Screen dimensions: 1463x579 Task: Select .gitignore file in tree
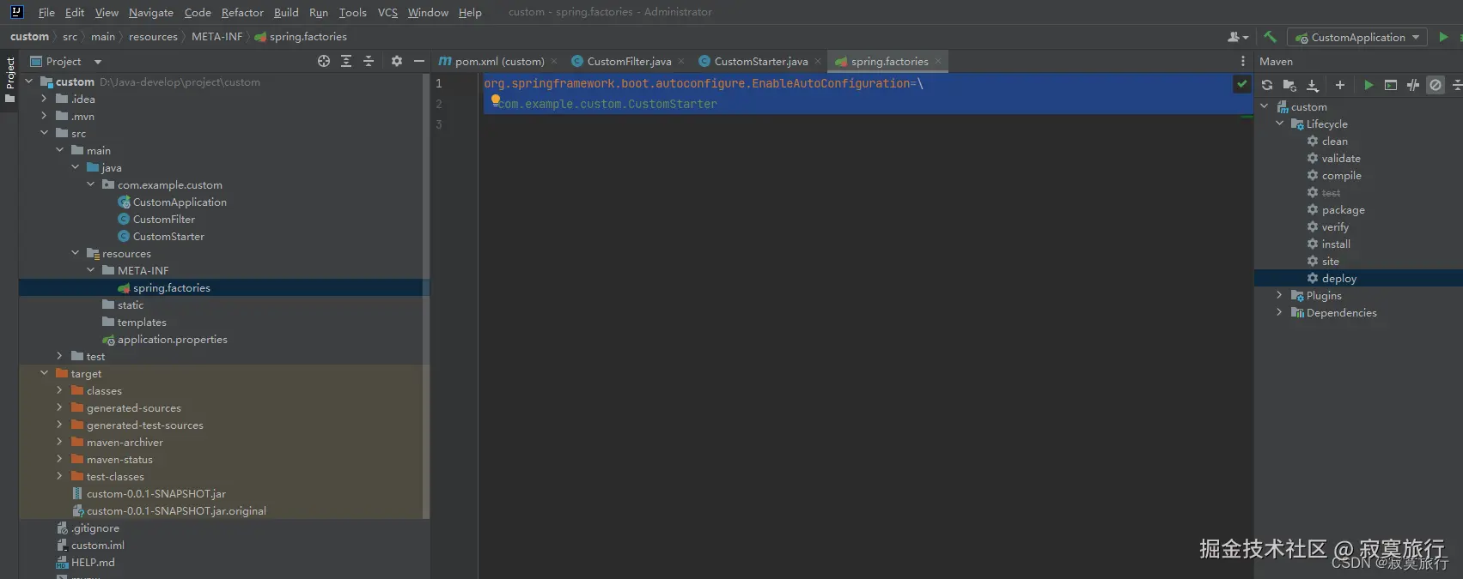click(94, 528)
